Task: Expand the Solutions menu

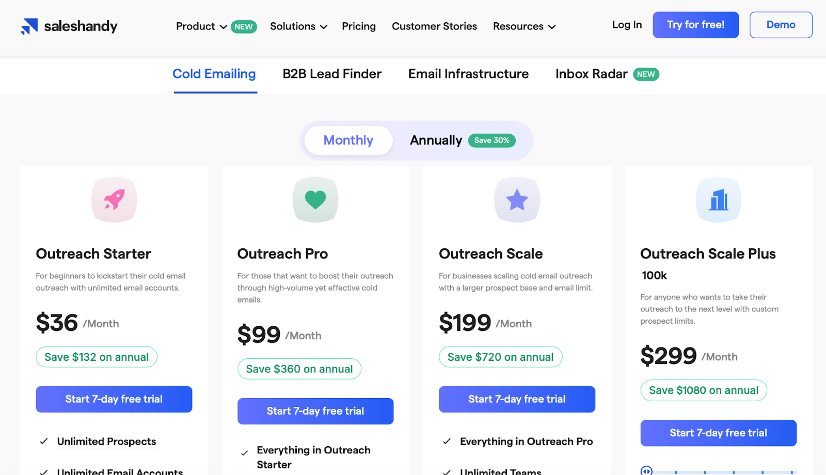Action: coord(298,26)
